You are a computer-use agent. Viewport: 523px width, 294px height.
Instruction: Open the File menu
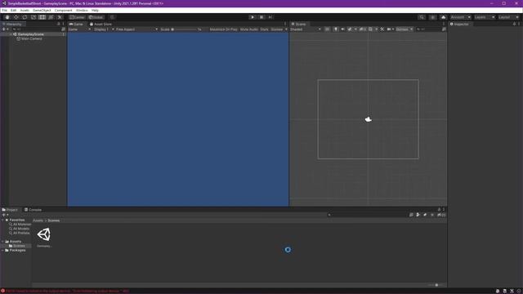click(x=4, y=11)
